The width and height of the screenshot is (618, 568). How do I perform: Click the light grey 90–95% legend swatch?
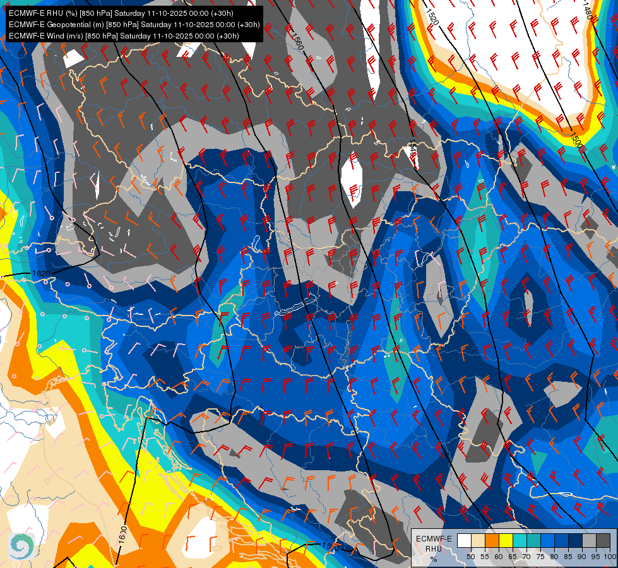click(x=589, y=540)
